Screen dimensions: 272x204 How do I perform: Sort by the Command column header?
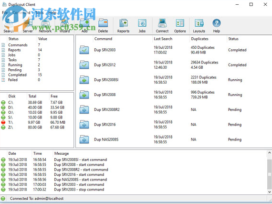(x=103, y=39)
